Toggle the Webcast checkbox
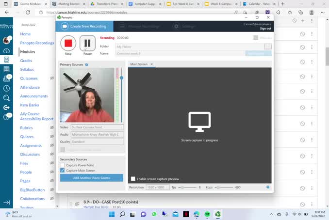 coord(256,38)
